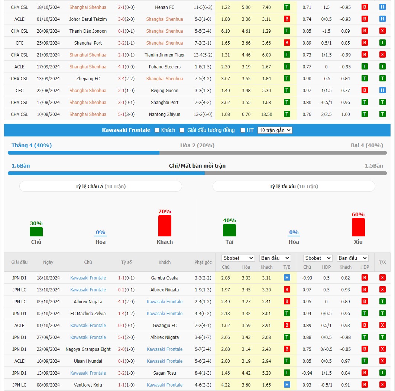Click odds 13.50 in Nantong Zhiyun row
395x391 pixels.
(266, 114)
